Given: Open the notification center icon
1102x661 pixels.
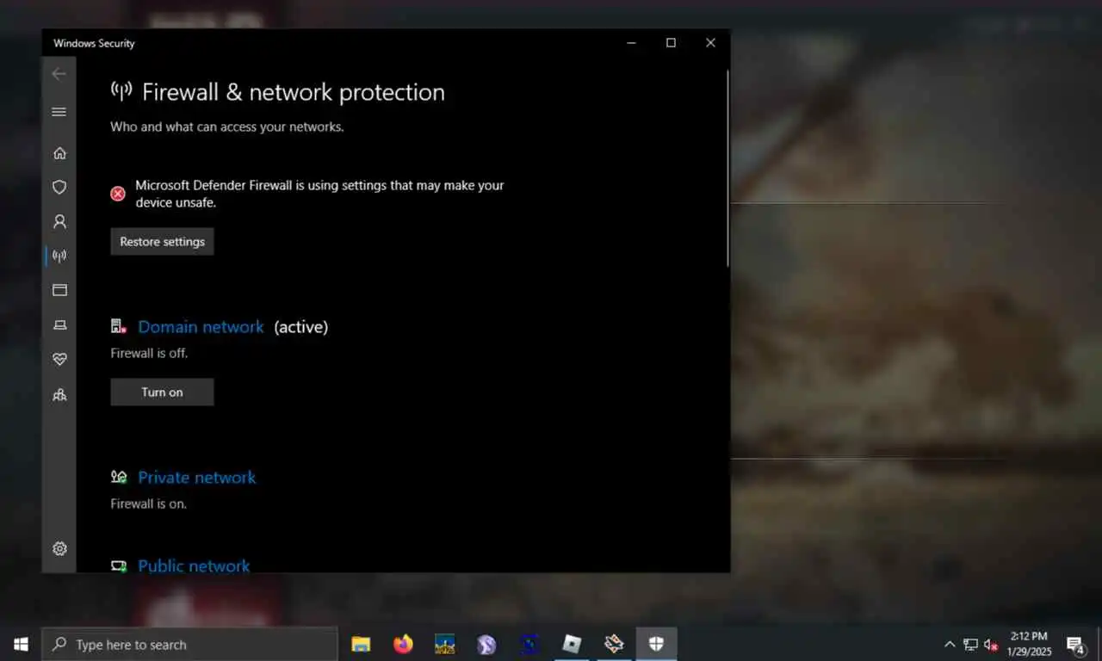Looking at the screenshot, I should tap(1074, 644).
